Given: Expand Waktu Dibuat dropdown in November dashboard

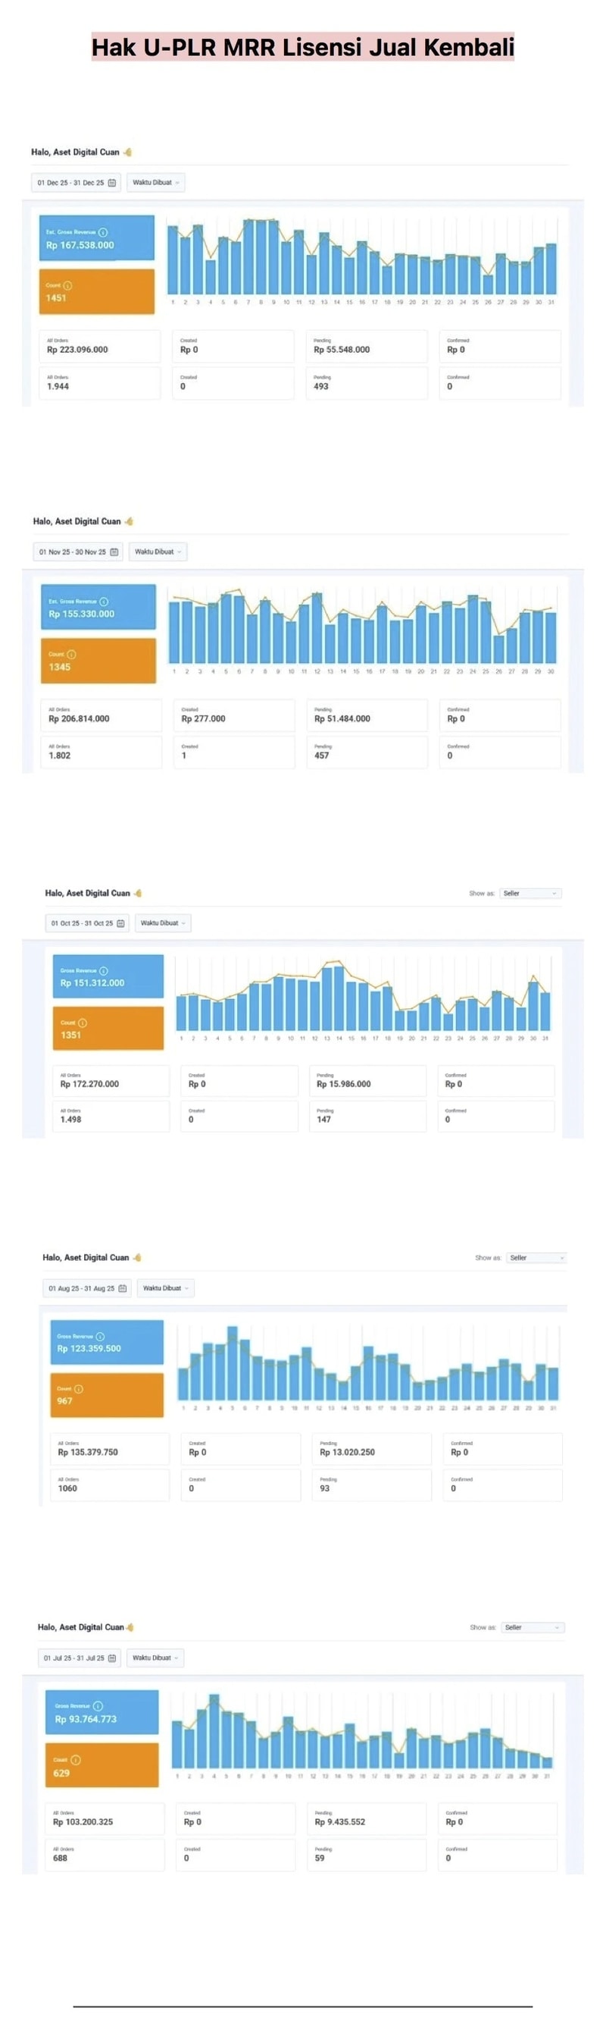Looking at the screenshot, I should pos(158,552).
